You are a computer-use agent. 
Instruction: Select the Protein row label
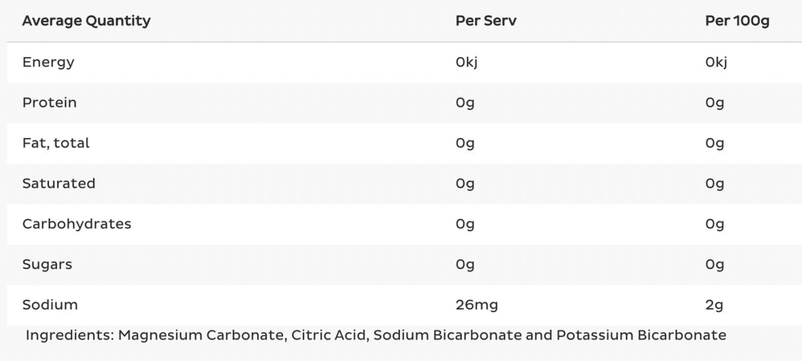[50, 103]
